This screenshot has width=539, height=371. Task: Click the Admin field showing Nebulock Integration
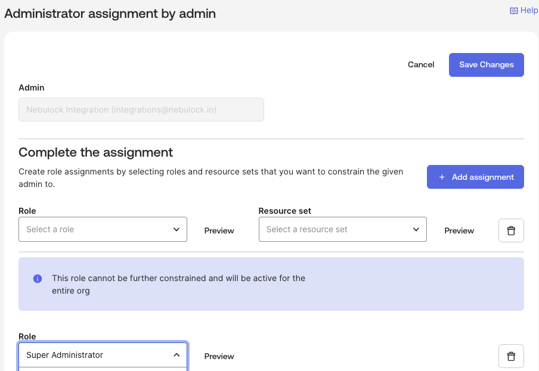tap(141, 110)
